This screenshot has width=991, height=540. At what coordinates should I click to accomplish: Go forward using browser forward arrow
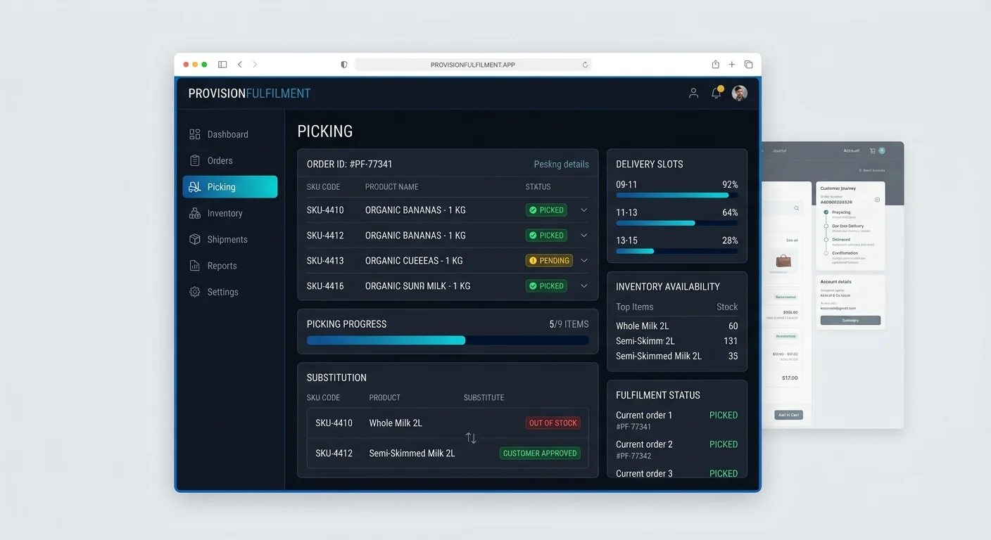[255, 65]
